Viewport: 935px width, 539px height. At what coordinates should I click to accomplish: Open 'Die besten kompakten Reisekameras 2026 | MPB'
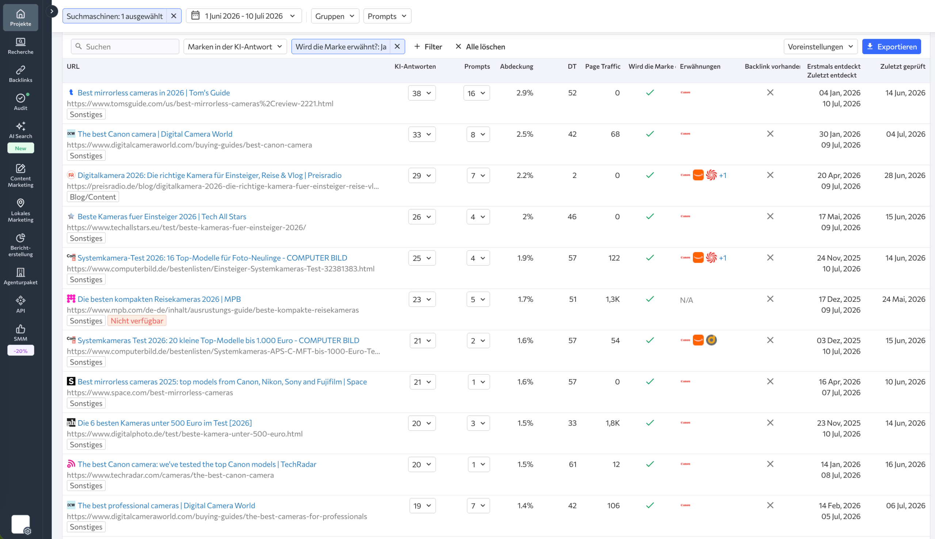[159, 299]
